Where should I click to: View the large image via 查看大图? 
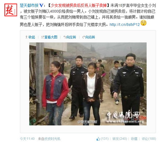tap(51, 37)
